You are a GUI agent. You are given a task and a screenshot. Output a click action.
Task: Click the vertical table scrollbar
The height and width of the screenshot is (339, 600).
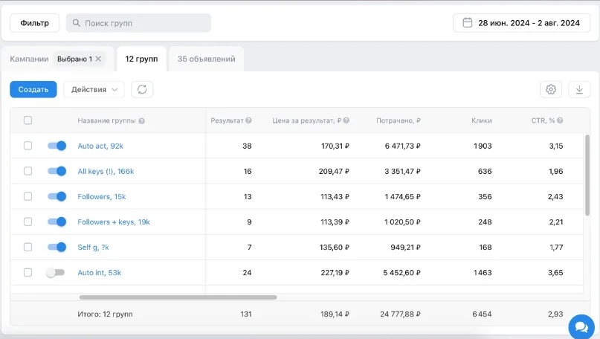tap(587, 175)
